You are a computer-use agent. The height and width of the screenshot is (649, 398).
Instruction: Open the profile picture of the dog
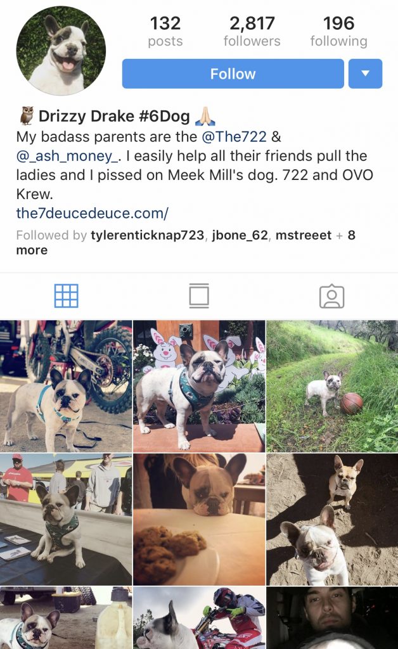tap(61, 51)
